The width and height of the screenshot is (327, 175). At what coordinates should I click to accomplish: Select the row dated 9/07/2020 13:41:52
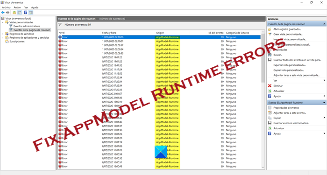click(159, 65)
